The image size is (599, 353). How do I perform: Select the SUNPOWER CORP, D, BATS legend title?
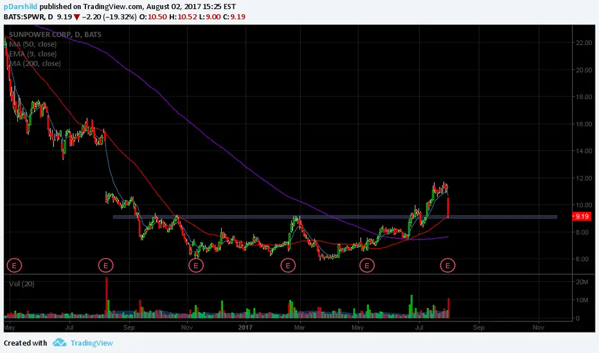(55, 35)
